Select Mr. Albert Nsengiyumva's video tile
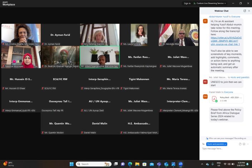This screenshot has width=252, height=168. tap(100, 56)
